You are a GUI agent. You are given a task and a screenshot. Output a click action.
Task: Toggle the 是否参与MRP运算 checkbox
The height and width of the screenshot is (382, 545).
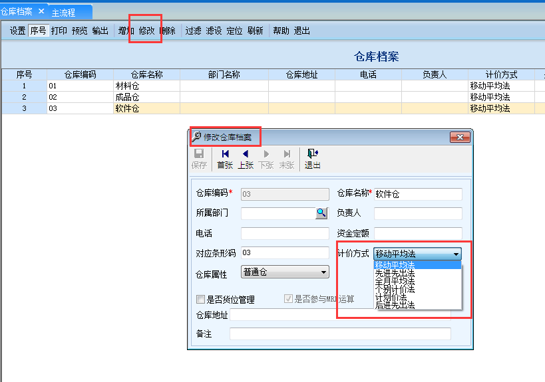pos(288,300)
